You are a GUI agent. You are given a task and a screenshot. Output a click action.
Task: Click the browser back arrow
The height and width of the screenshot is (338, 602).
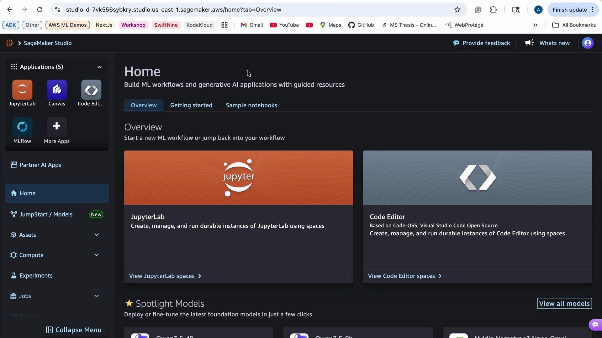pyautogui.click(x=10, y=10)
